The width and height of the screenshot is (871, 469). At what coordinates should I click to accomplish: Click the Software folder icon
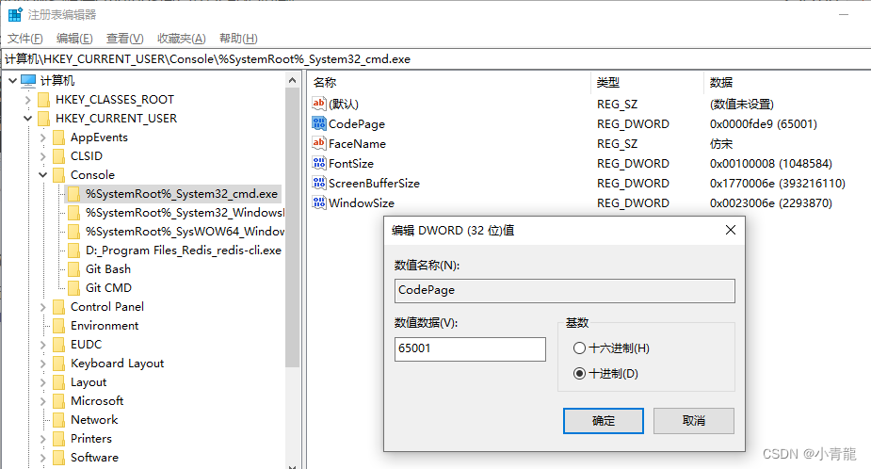point(59,458)
